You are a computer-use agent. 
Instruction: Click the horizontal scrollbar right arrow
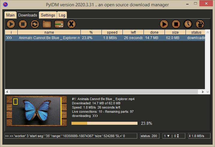tap(202, 92)
